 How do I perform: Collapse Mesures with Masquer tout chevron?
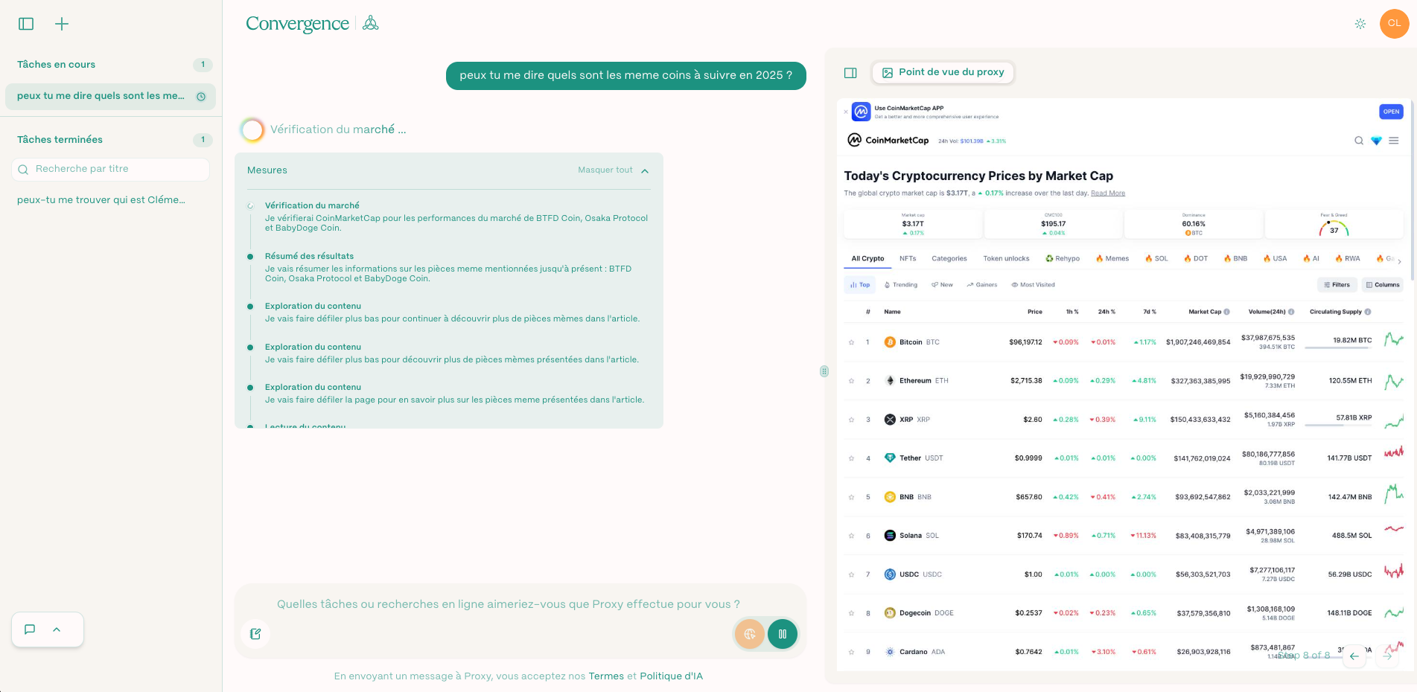(646, 170)
